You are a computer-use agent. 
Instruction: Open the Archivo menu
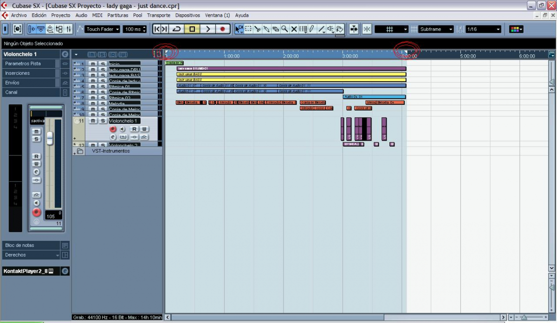19,15
